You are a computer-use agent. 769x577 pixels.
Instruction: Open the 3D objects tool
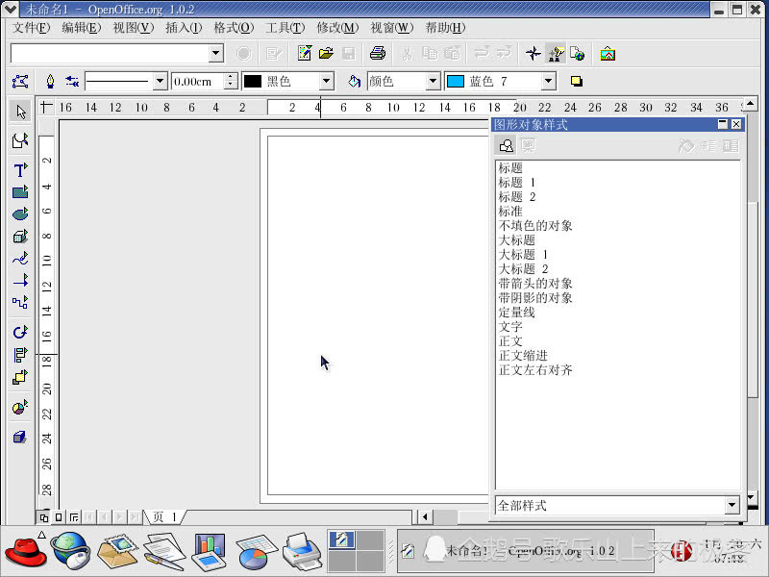click(x=20, y=237)
